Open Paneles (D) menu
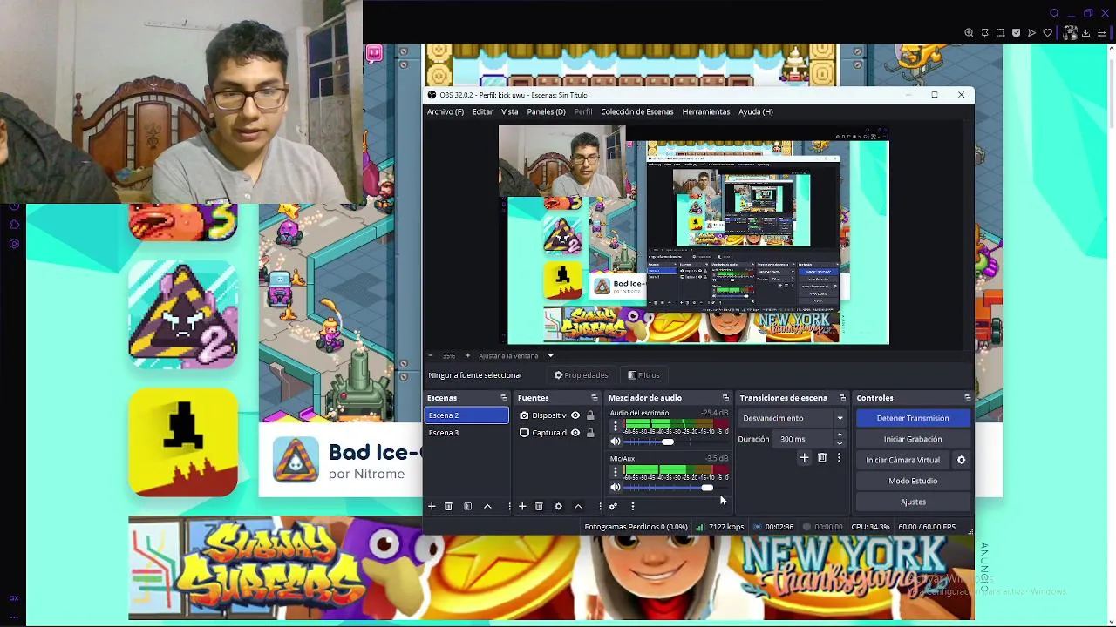The width and height of the screenshot is (1116, 627). tap(546, 111)
